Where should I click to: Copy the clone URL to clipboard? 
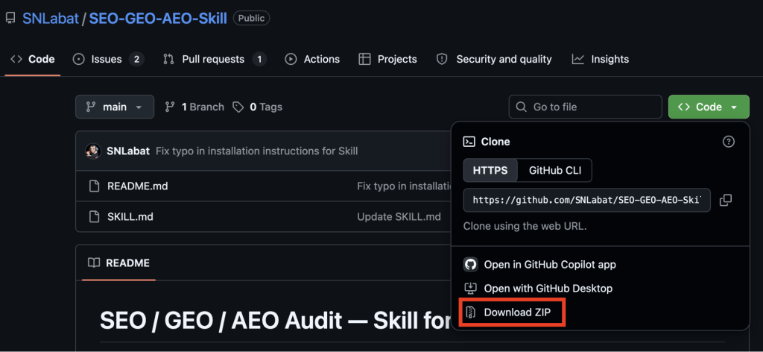pyautogui.click(x=726, y=200)
